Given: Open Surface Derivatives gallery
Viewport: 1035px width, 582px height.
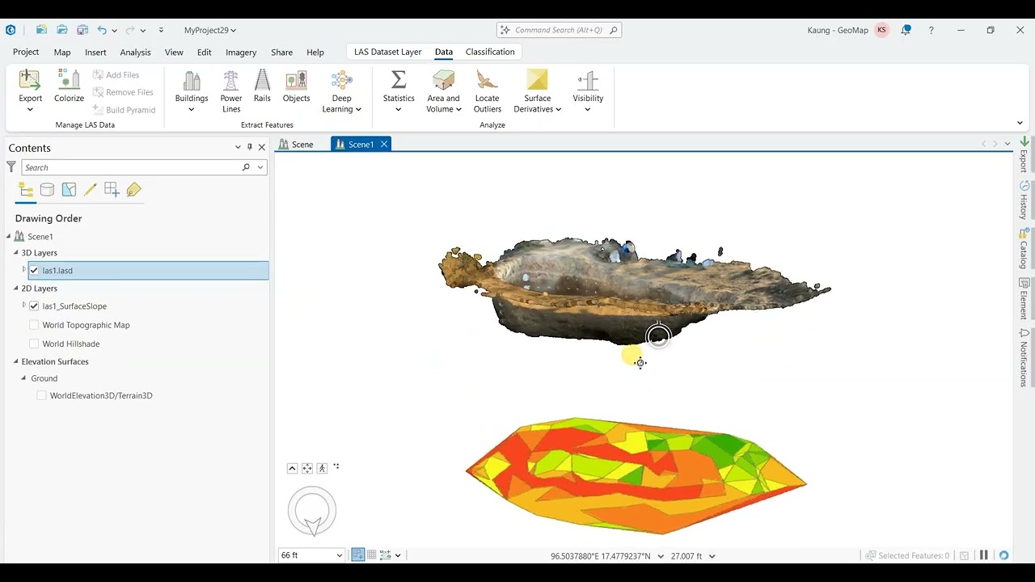Looking at the screenshot, I should (537, 91).
